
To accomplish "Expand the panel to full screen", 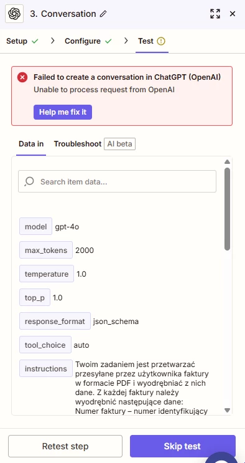I will (215, 14).
